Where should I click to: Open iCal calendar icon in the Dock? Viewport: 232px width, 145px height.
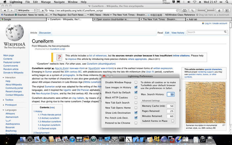[58, 139]
